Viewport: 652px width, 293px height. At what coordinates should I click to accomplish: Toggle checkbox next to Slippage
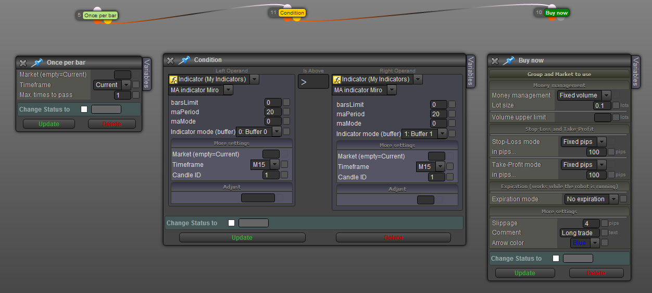604,223
